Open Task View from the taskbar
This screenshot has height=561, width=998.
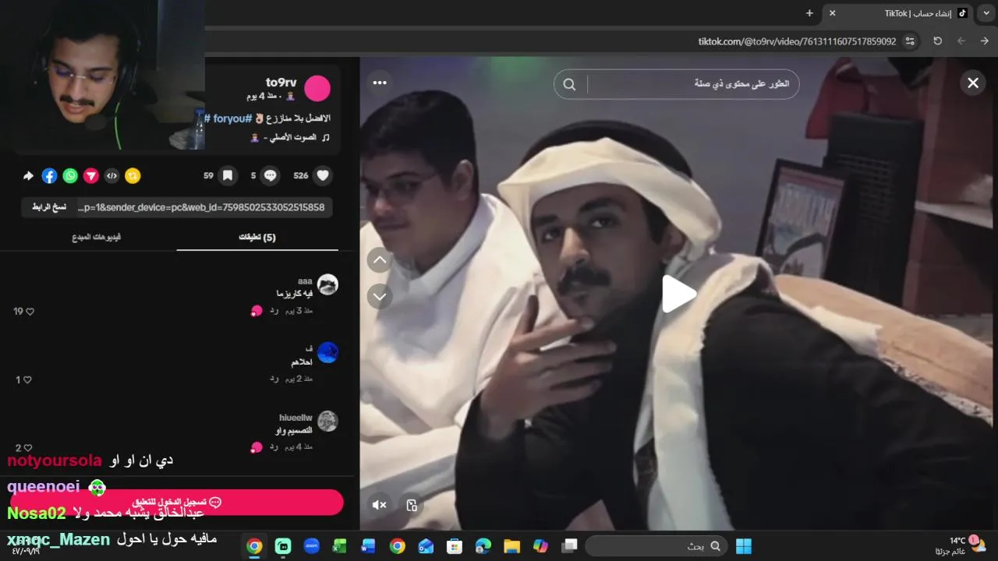click(570, 546)
